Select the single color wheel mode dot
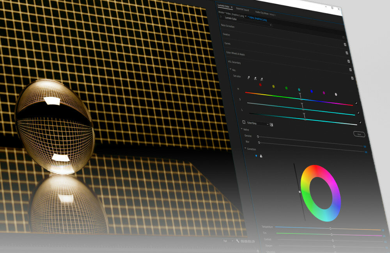The height and width of the screenshot is (253, 390). [x=256, y=156]
